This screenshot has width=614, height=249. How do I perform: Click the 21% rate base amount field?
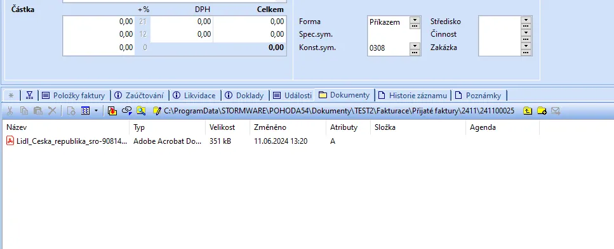point(98,22)
